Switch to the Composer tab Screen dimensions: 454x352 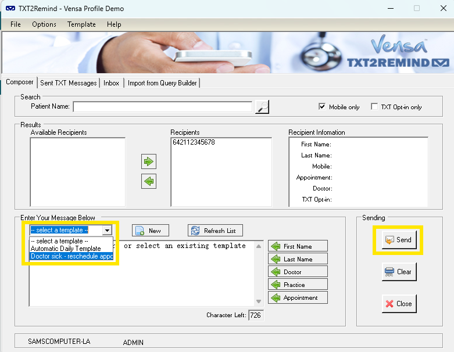(x=20, y=82)
